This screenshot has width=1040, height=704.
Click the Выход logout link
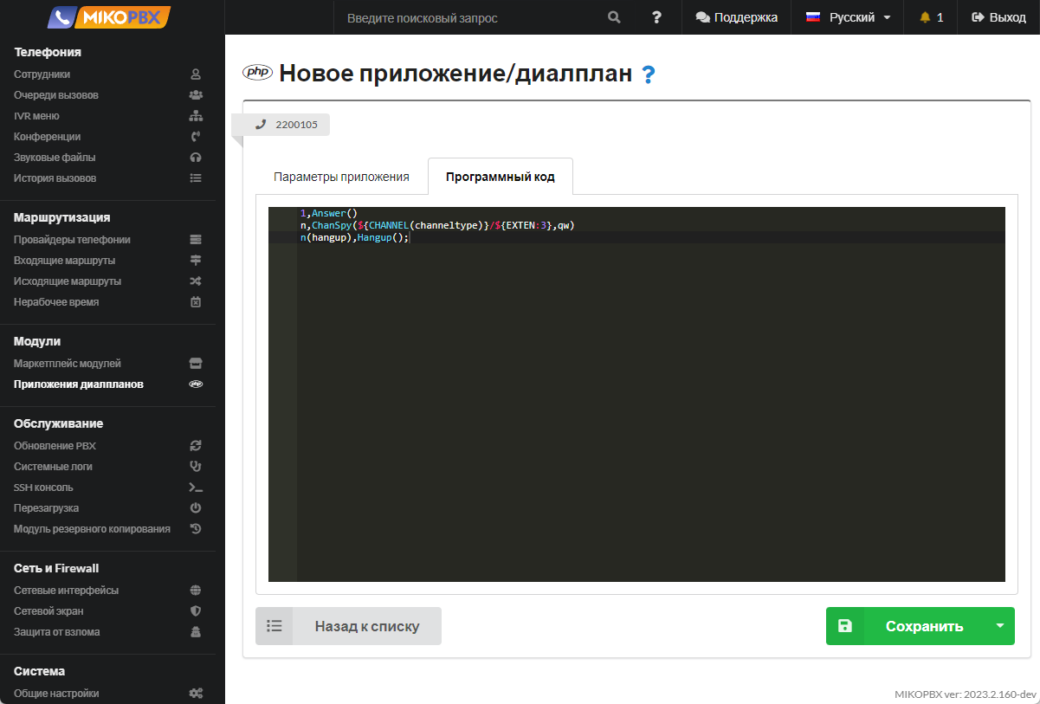click(998, 17)
